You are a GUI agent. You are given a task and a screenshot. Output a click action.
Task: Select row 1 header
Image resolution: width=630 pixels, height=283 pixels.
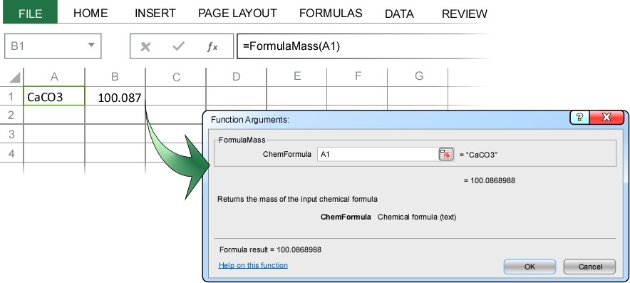pyautogui.click(x=11, y=96)
